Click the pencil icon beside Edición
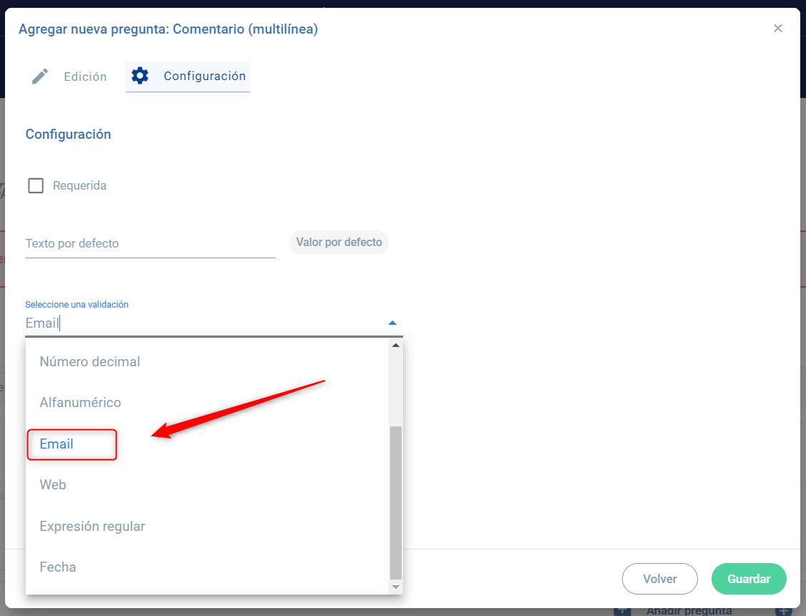This screenshot has width=806, height=616. coord(40,77)
